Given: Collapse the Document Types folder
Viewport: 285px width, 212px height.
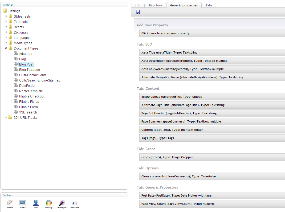Looking at the screenshot, I should [x=6, y=48].
